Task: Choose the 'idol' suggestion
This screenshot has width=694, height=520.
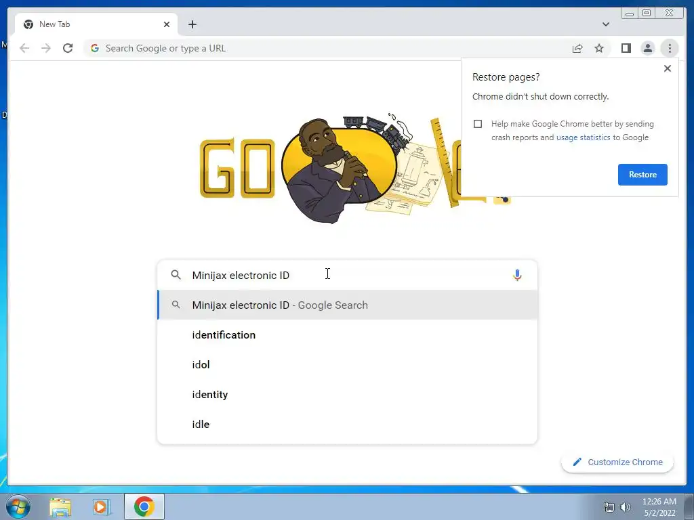Action: tap(348, 365)
